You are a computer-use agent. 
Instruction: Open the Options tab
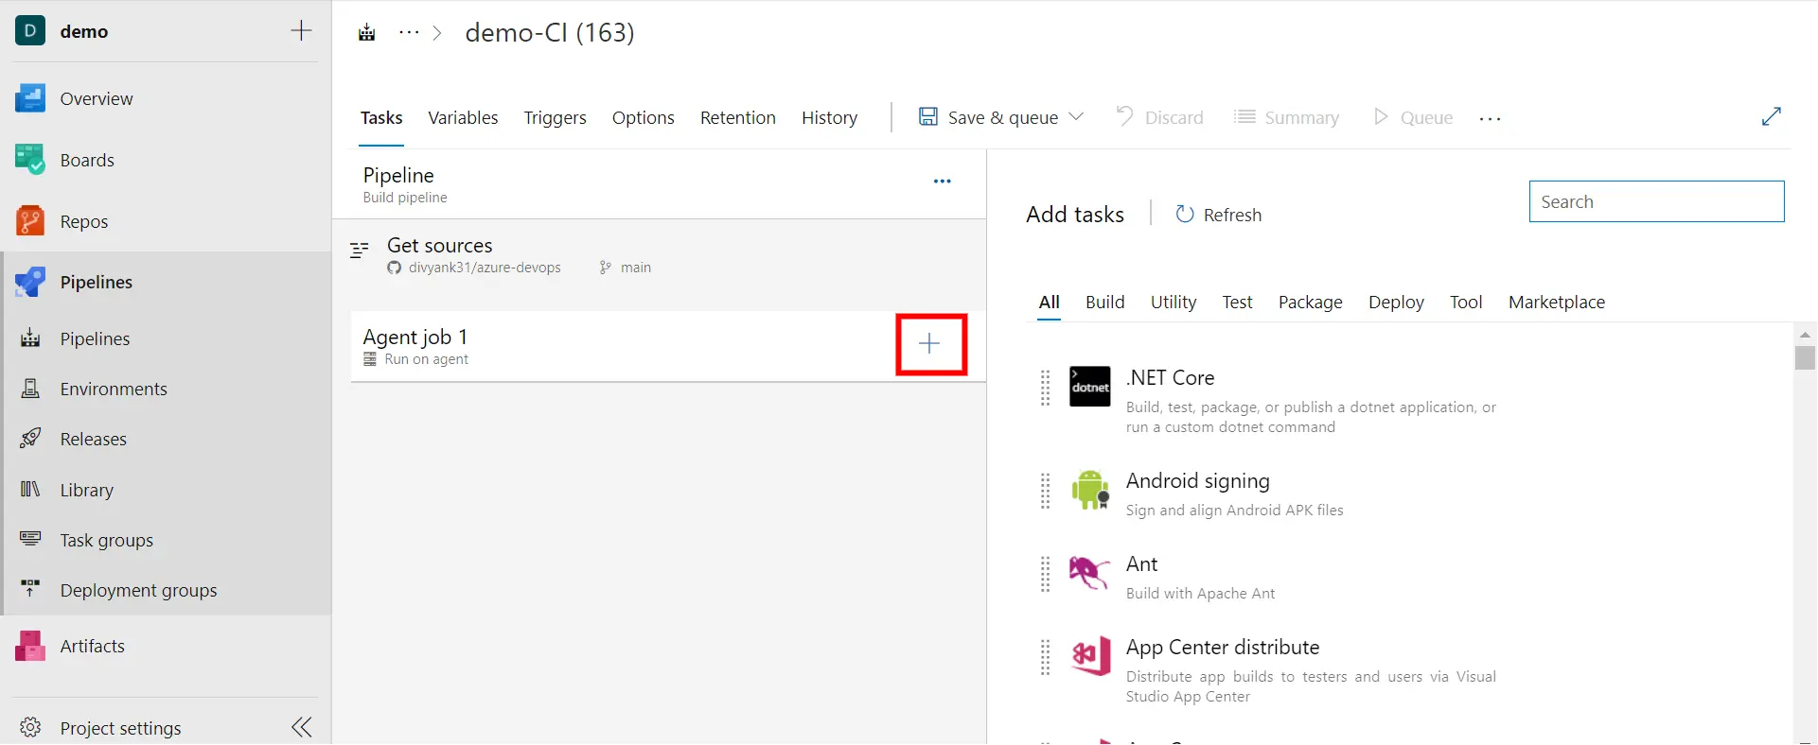[x=644, y=117]
